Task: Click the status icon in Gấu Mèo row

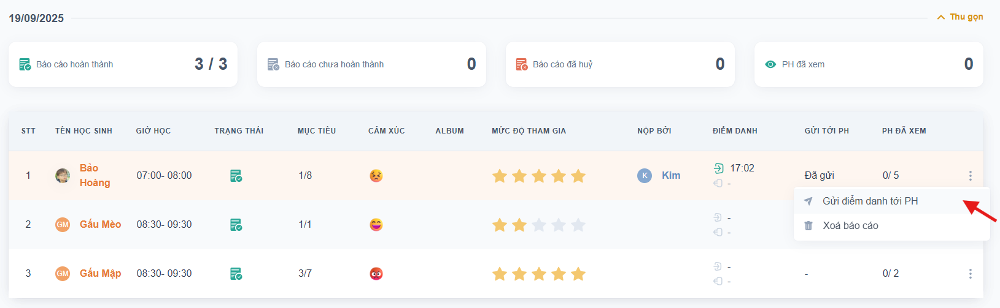Action: pos(236,225)
